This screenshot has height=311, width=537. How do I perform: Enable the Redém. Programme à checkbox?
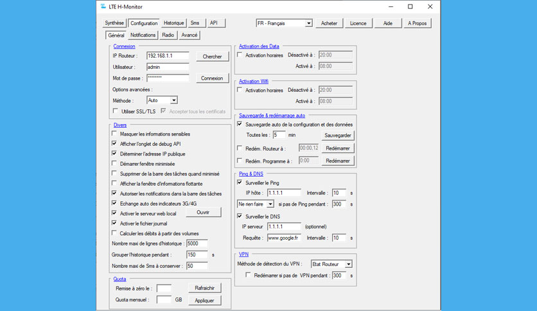pos(240,161)
